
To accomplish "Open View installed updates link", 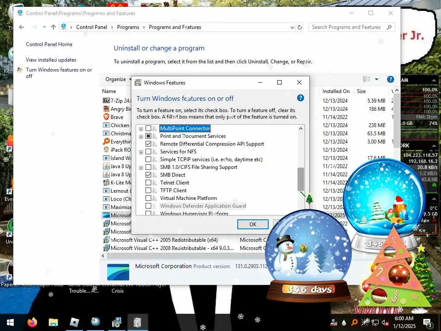I will (x=51, y=59).
